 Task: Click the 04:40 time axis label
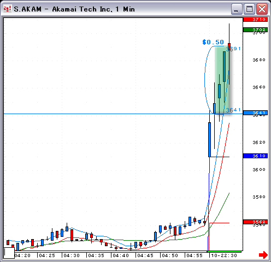121,255
